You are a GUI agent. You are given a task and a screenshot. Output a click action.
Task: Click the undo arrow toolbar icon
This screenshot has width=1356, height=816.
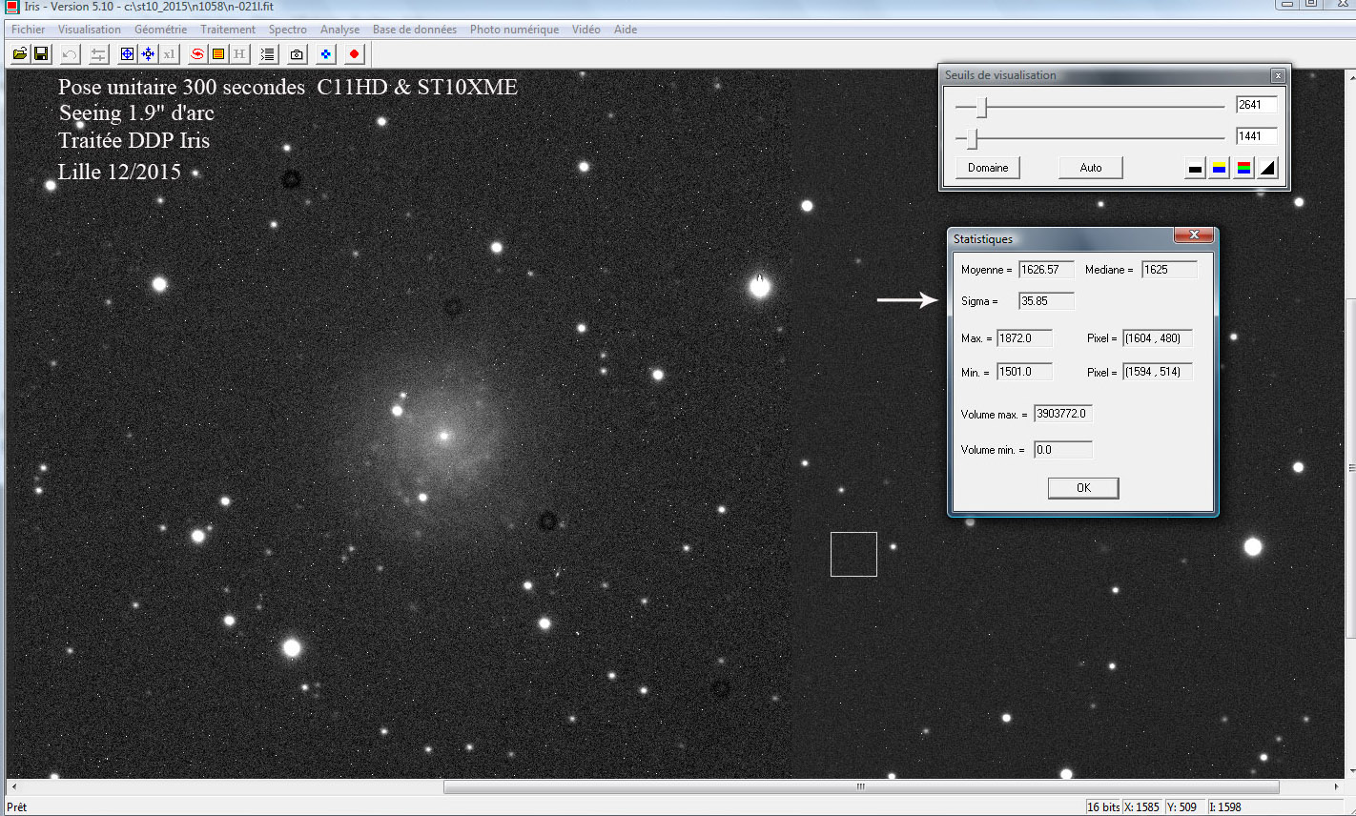coord(70,54)
